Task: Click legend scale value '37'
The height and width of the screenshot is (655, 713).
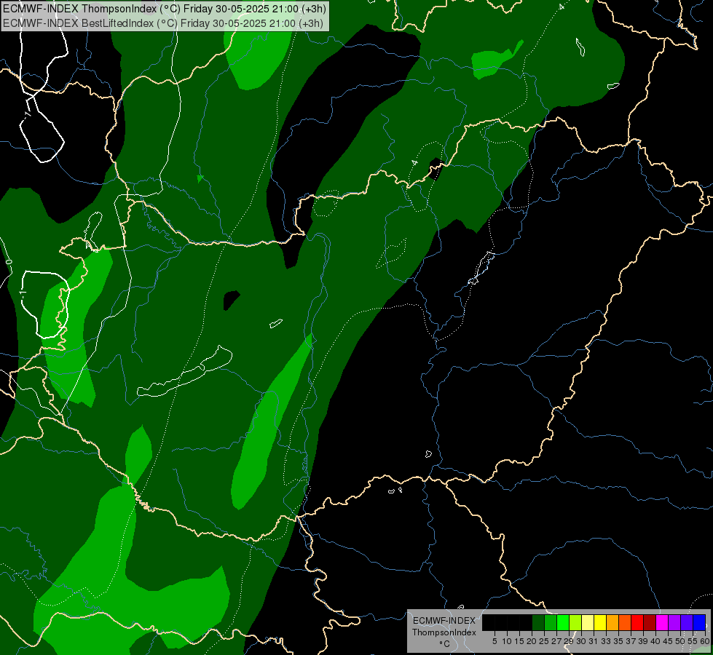Action: (631, 641)
